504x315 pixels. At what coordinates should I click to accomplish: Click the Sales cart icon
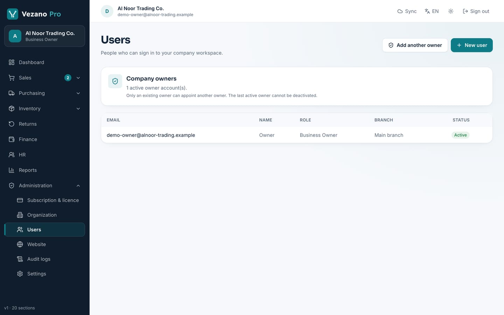[12, 78]
